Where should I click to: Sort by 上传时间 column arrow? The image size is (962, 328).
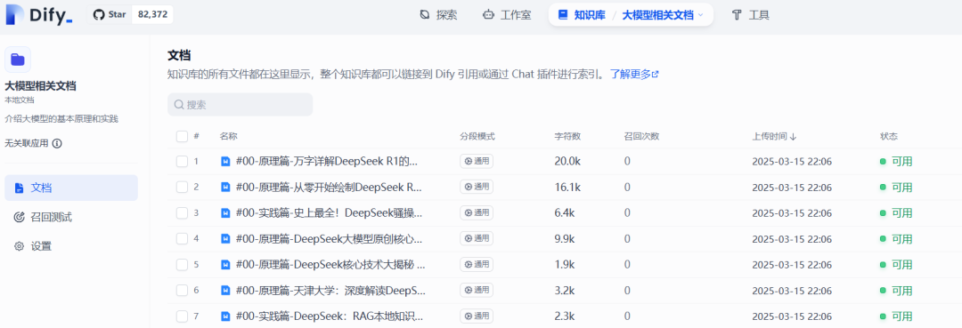(x=794, y=137)
